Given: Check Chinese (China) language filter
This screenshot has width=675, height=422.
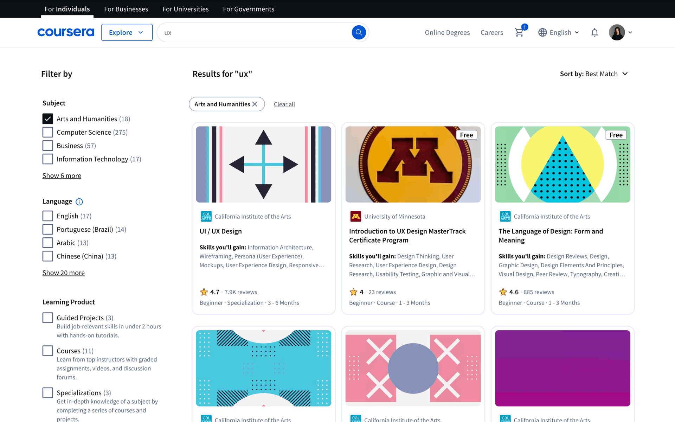Looking at the screenshot, I should click(x=48, y=256).
